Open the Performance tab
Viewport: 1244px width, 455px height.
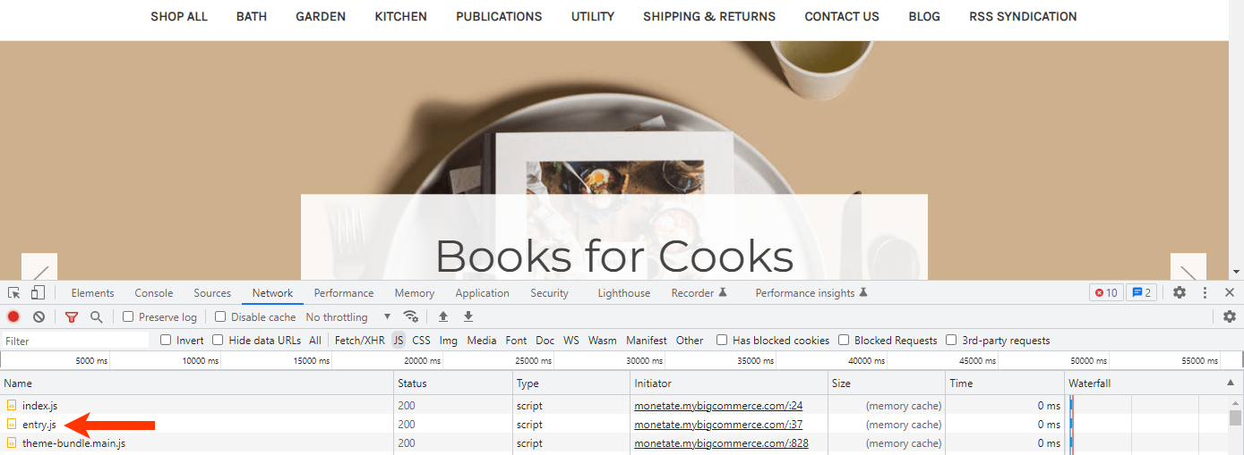[344, 292]
